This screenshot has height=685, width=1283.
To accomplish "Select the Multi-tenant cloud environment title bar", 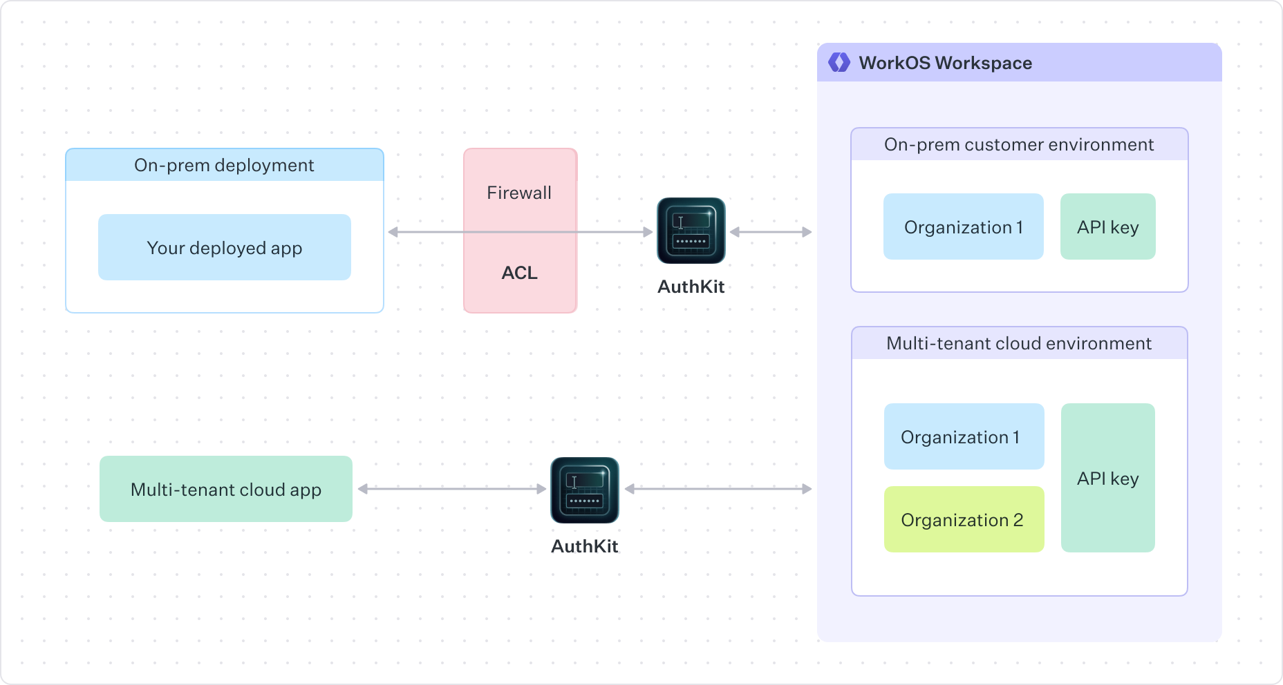I will [x=1018, y=343].
